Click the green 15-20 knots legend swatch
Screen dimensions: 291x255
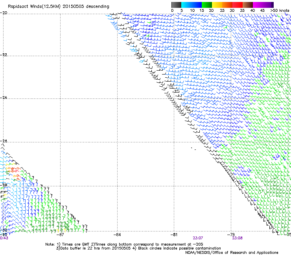[x=207, y=5]
